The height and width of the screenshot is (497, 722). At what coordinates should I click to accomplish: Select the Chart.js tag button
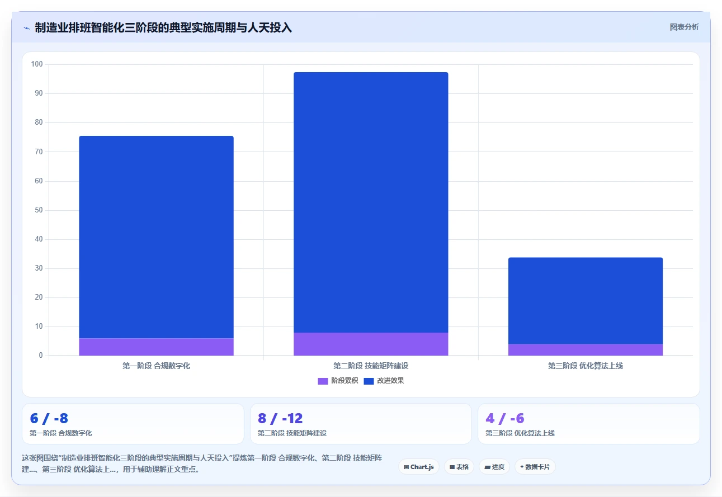(419, 467)
